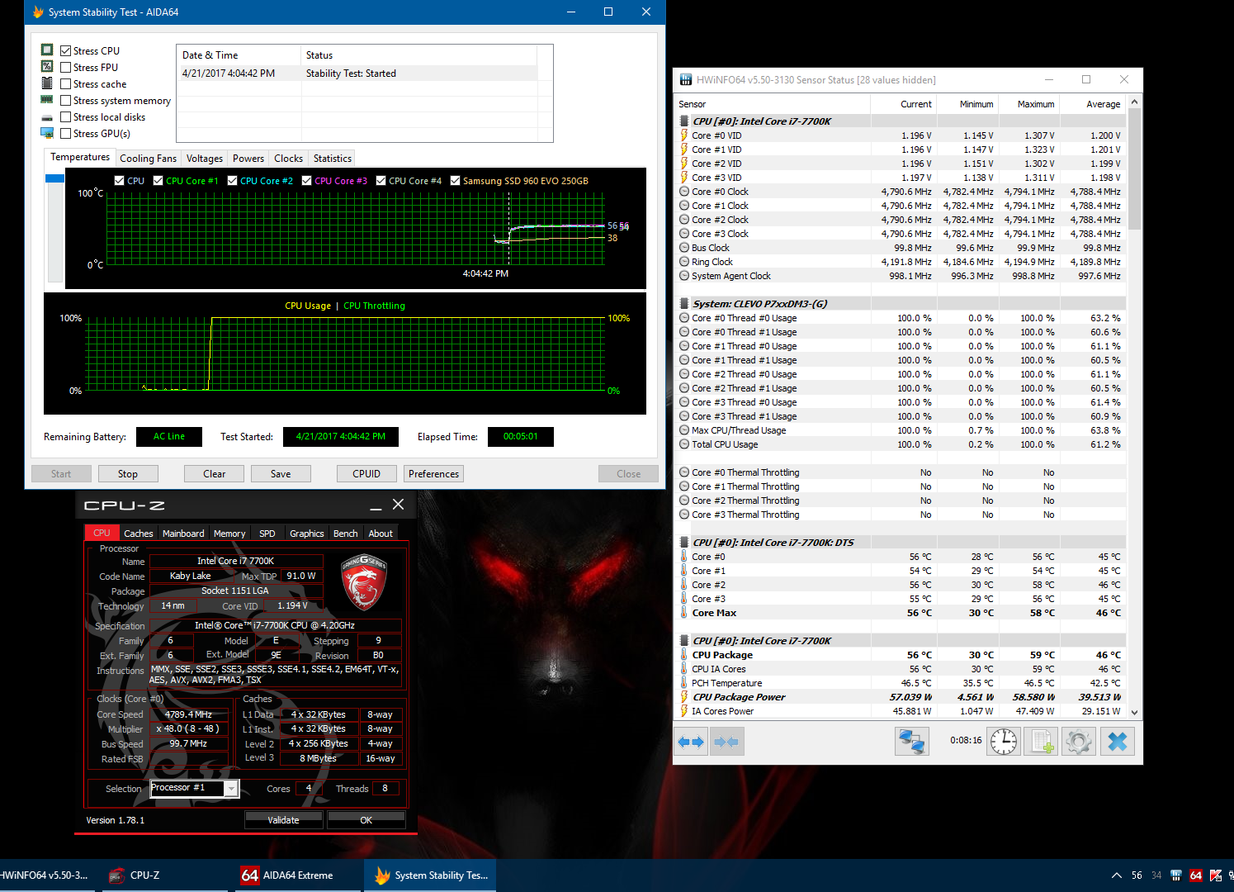1234x892 pixels.
Task: Open the CPUID button in AIDA64
Action: click(x=366, y=473)
